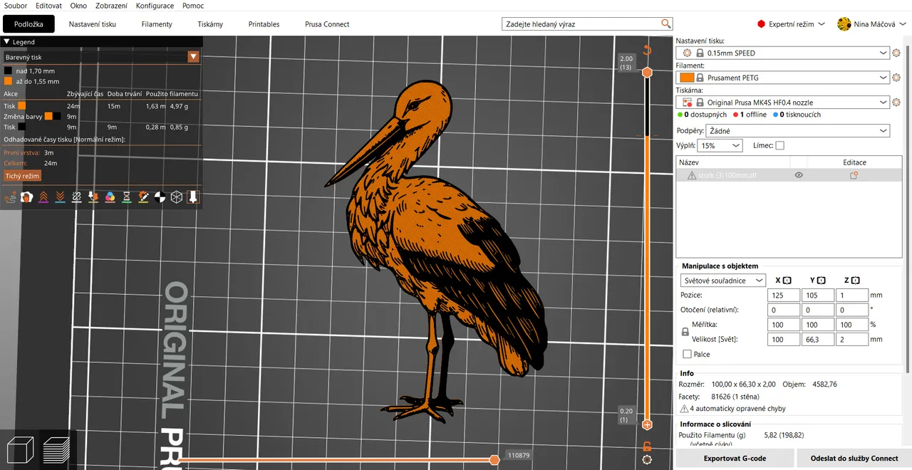
Task: Enable Tichý režim mode
Action: coord(22,175)
